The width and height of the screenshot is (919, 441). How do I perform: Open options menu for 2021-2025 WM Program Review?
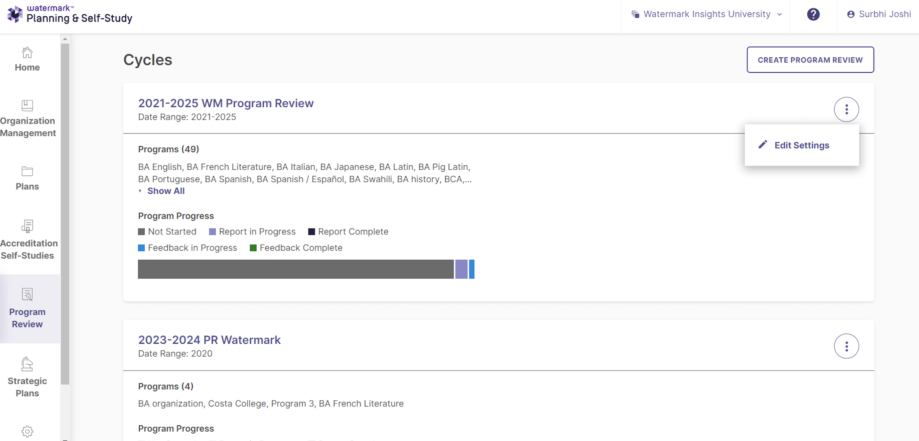point(846,109)
